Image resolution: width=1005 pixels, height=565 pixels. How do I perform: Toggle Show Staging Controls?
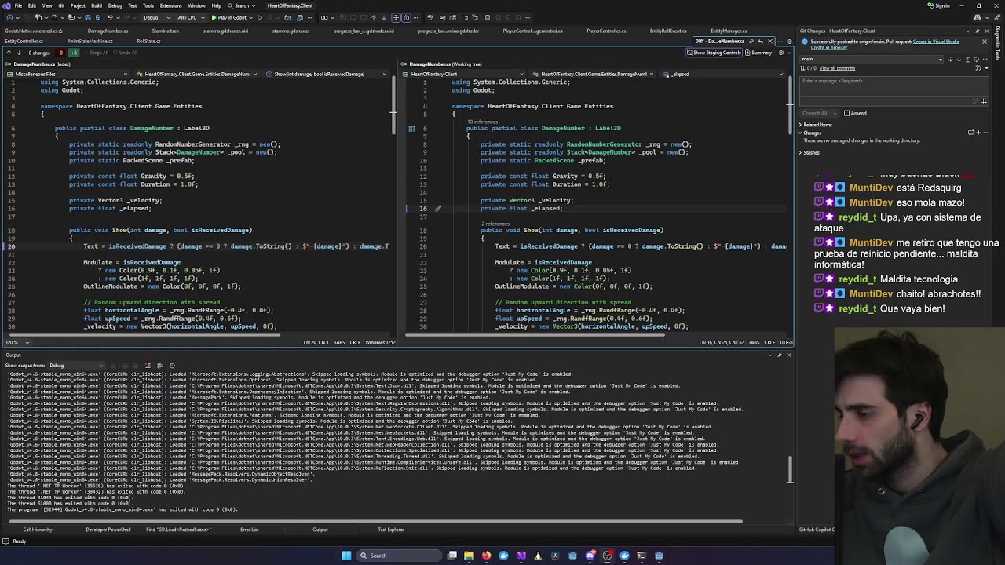coord(714,53)
